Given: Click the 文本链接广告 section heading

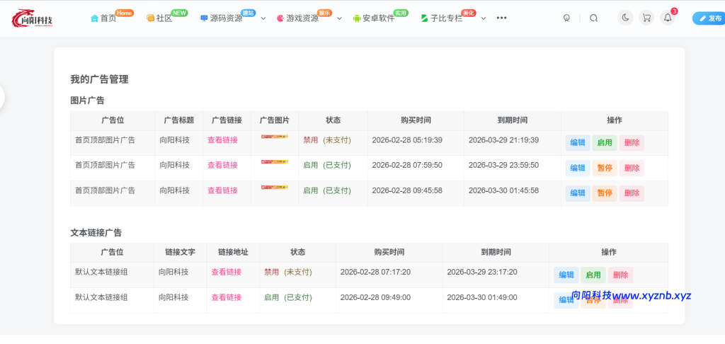Looking at the screenshot, I should (96, 233).
